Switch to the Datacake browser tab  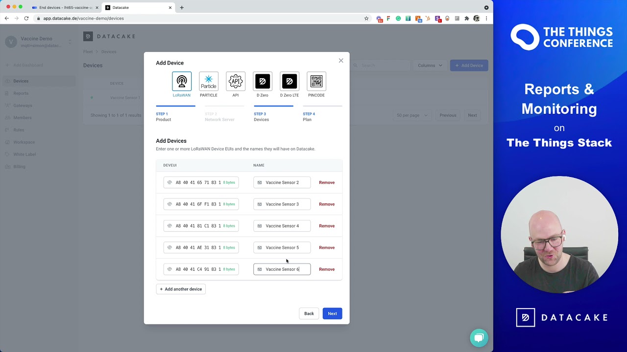tap(139, 7)
